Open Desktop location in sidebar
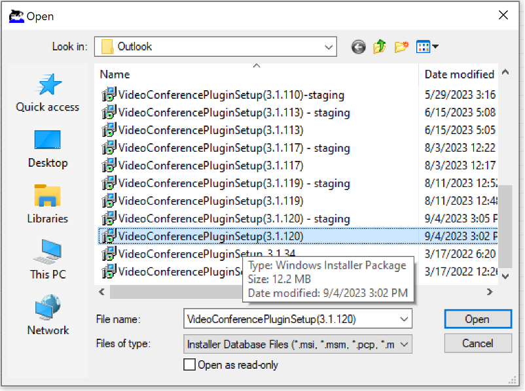The image size is (525, 391). point(48,149)
